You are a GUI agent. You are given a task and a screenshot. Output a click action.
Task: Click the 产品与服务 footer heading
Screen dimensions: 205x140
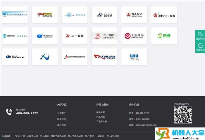pos(102,104)
